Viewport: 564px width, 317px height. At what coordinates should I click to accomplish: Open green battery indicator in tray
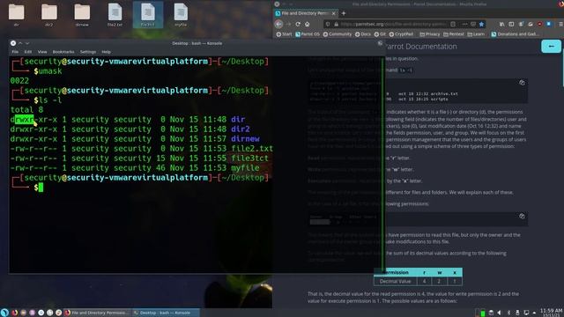(x=483, y=313)
